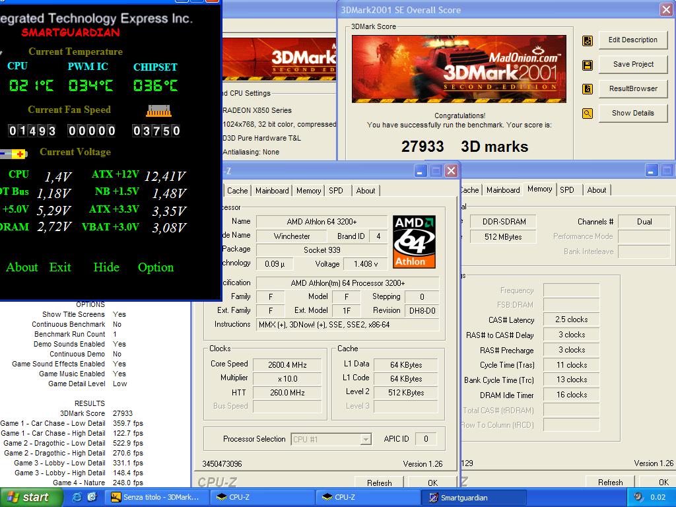
Task: Minimize the CPU-Z memory window
Action: pyautogui.click(x=652, y=171)
